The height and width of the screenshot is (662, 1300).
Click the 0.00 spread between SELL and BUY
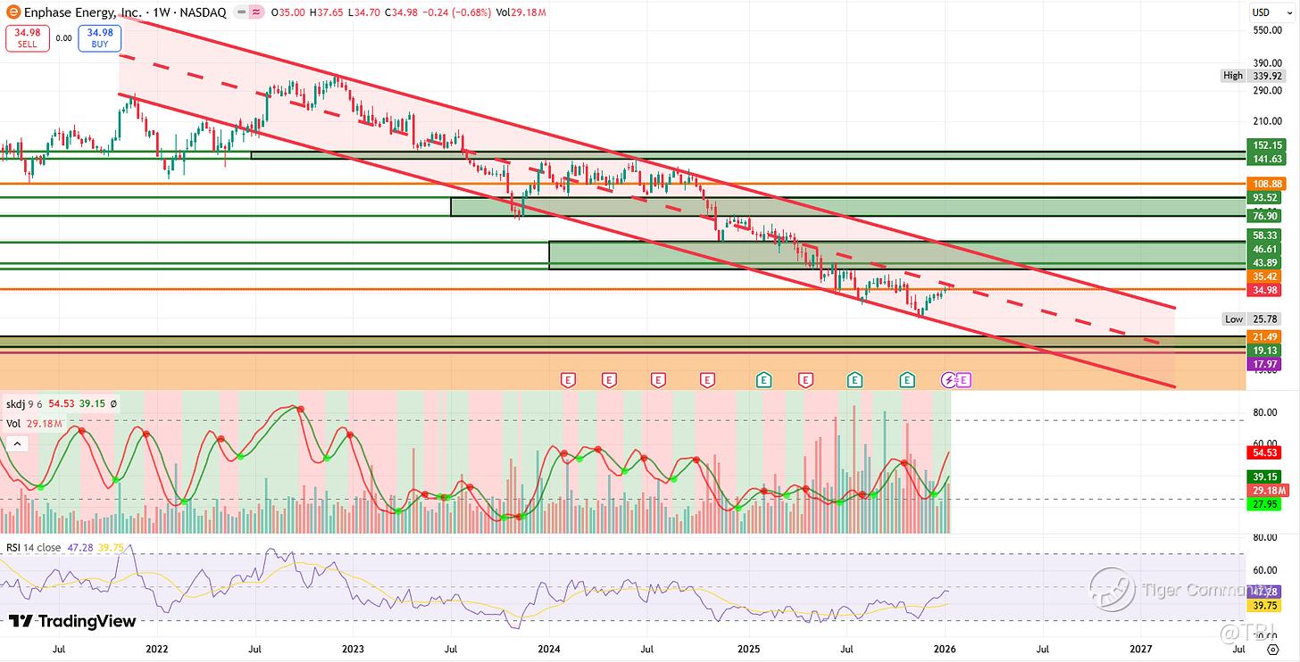click(63, 38)
